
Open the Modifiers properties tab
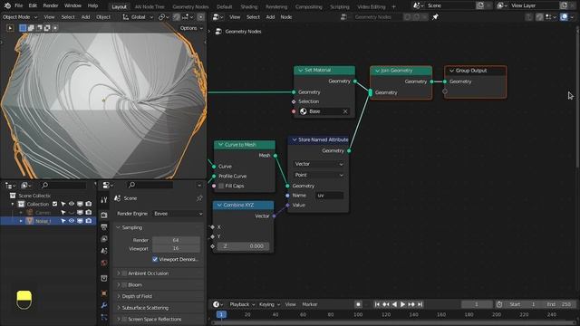point(104,305)
